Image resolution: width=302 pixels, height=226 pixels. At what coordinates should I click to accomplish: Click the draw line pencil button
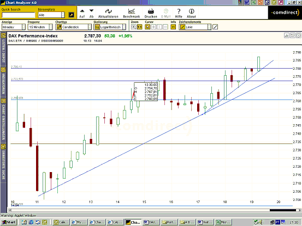click(x=215, y=27)
